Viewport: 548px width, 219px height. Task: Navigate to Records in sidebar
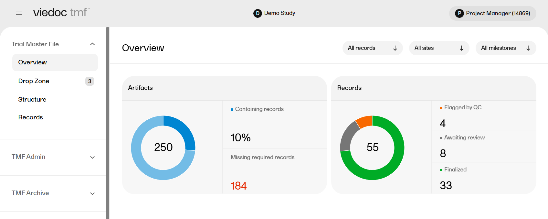point(31,117)
